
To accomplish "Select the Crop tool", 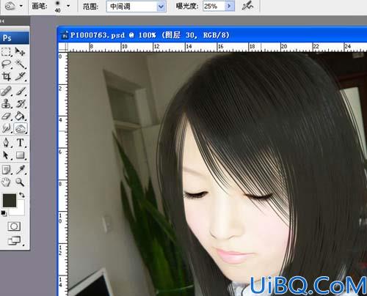I will click(7, 76).
